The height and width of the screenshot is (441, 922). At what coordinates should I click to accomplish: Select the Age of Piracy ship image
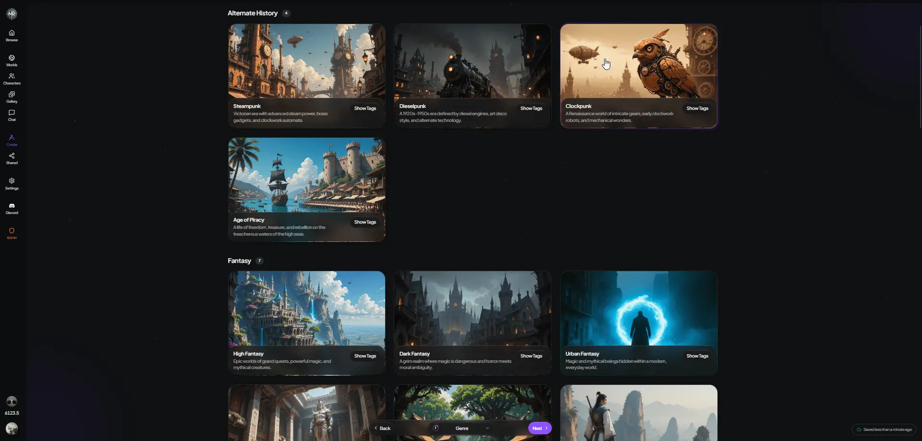tap(306, 175)
